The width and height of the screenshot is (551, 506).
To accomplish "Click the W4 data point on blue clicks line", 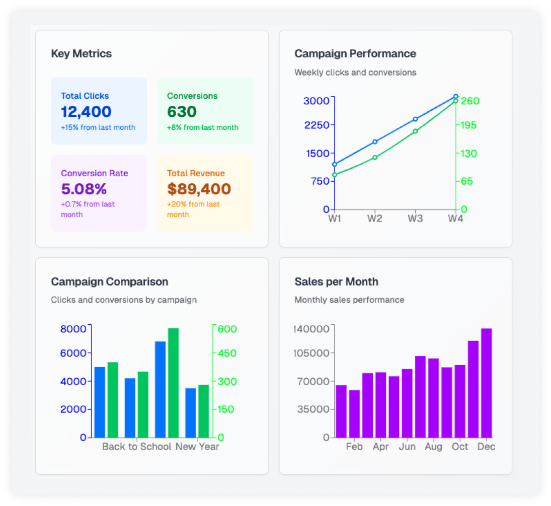I will (455, 96).
